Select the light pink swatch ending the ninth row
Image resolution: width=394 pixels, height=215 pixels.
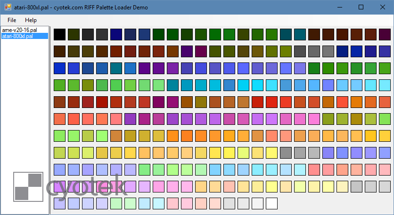385,169
